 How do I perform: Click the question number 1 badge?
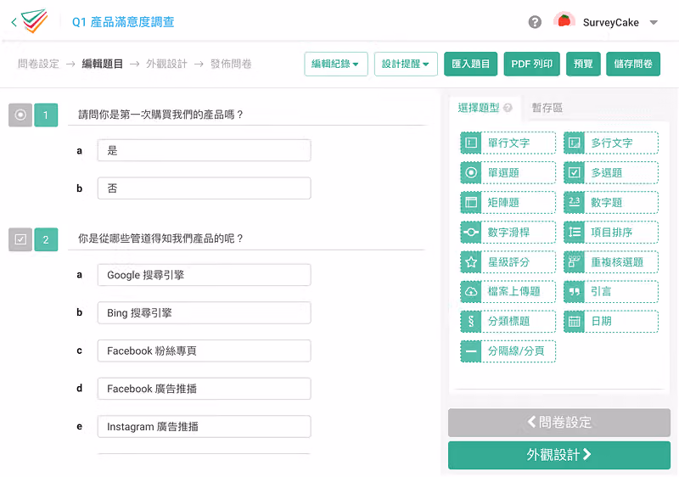[x=46, y=115]
